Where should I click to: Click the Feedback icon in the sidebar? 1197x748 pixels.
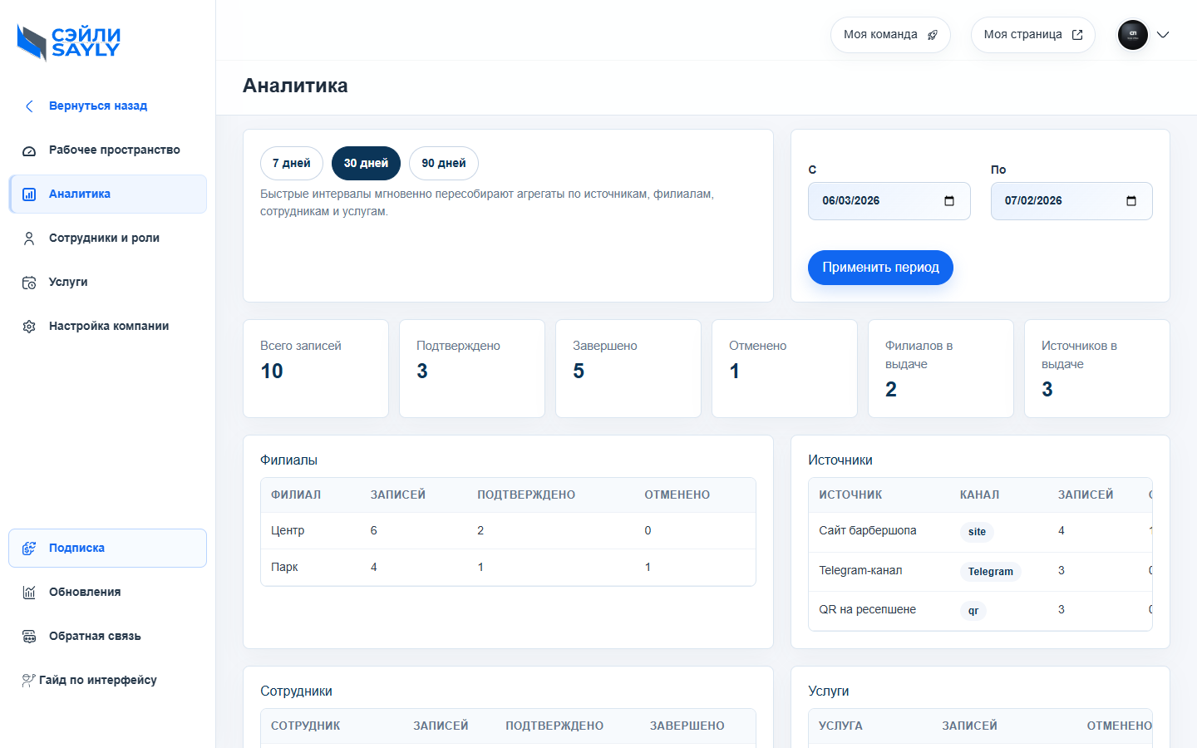[29, 637]
